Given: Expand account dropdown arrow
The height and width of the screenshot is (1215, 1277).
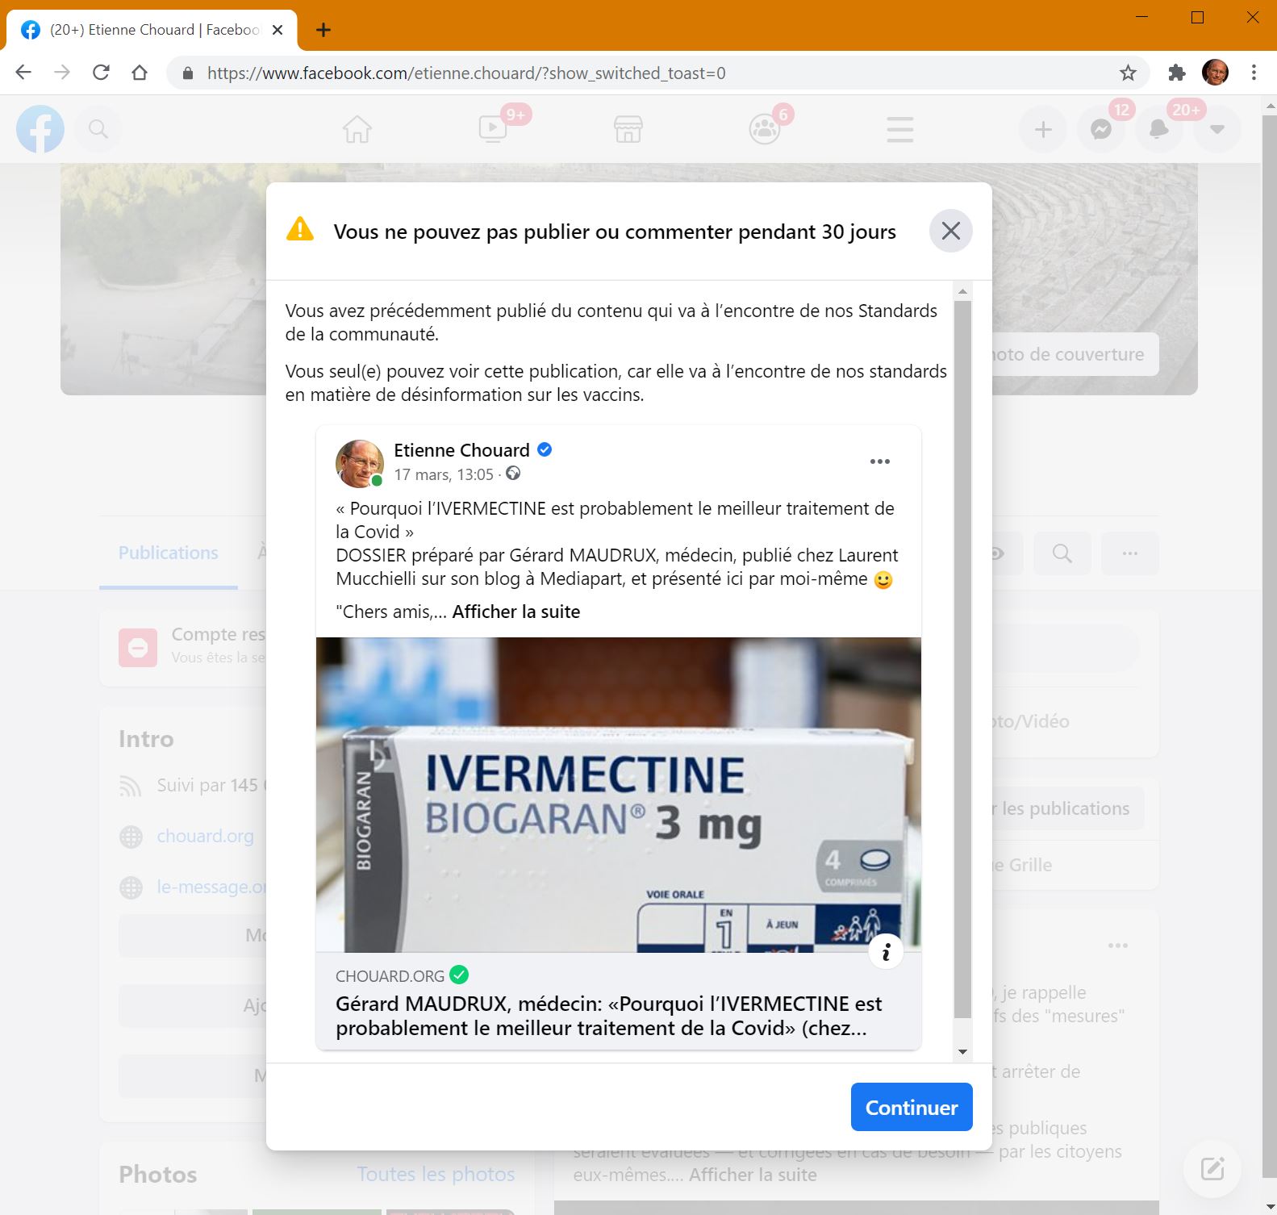Looking at the screenshot, I should (x=1217, y=129).
